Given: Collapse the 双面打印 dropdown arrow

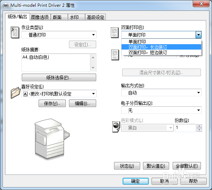Looking at the screenshot, I should (198, 35).
